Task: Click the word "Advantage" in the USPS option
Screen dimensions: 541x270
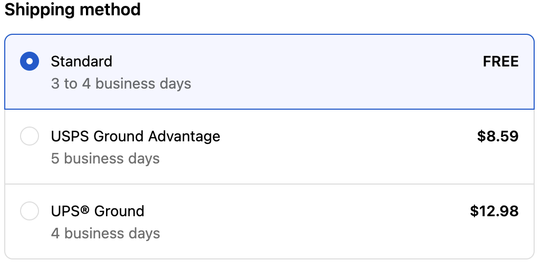Action: point(184,137)
